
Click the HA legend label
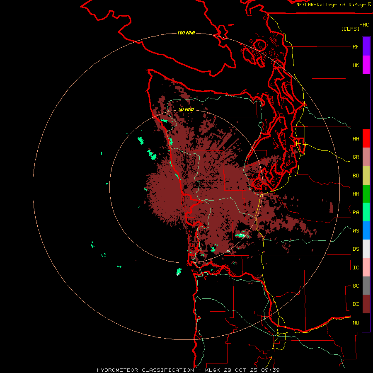point(356,139)
